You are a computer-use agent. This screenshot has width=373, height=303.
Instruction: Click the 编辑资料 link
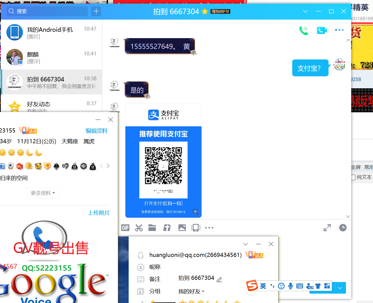[96, 131]
